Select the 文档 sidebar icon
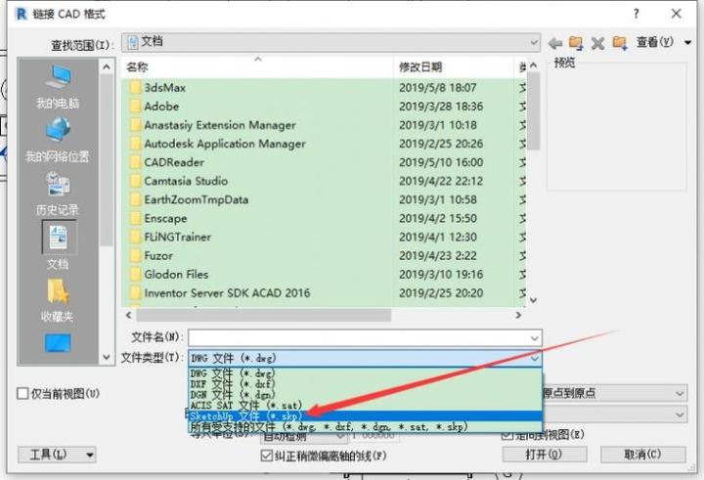704x480 pixels. pyautogui.click(x=58, y=245)
